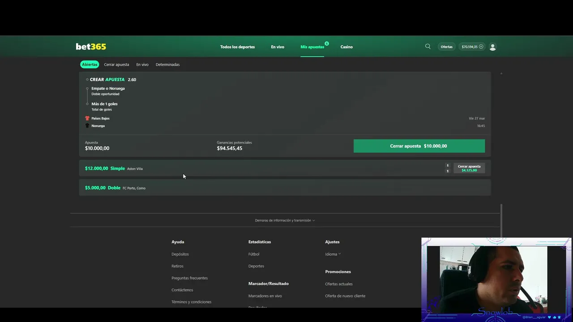Screen dimensions: 573x322
Task: Open the Fútbol statistics link
Action: coord(254,254)
